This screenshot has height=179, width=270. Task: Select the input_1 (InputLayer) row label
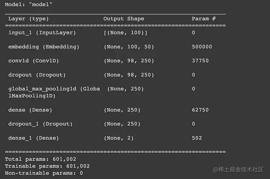pos(42,33)
